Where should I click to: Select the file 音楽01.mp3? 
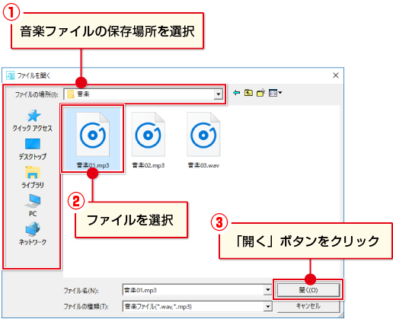pos(93,139)
